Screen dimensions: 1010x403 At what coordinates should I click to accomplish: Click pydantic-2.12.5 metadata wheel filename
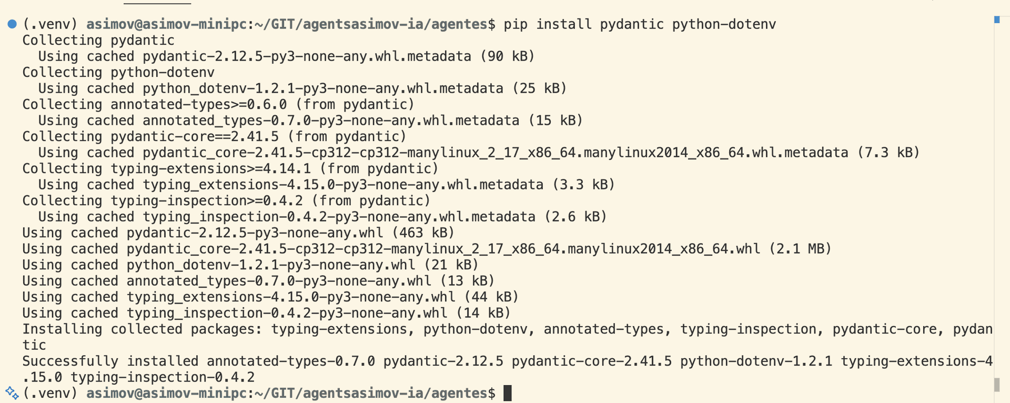pyautogui.click(x=306, y=56)
